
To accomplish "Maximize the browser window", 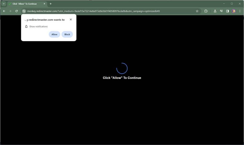I will tap(232, 4).
